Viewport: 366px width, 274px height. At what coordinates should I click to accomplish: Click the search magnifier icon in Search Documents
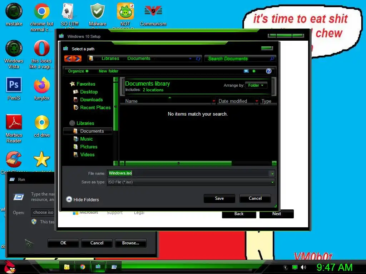tap(272, 59)
